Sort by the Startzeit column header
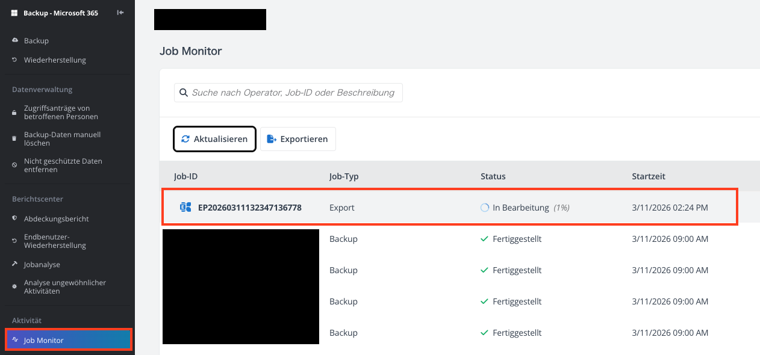This screenshot has height=355, width=760. (x=649, y=176)
